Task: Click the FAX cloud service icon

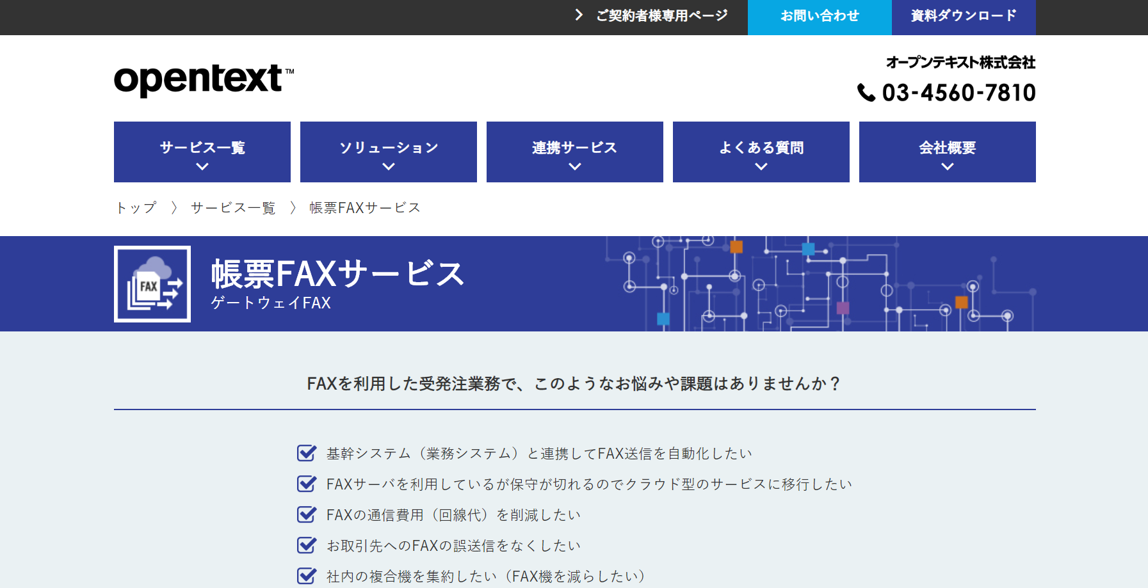Action: (152, 284)
